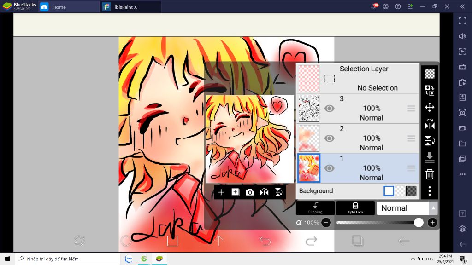Open Zalo from the taskbar
The height and width of the screenshot is (265, 472).
(129, 259)
